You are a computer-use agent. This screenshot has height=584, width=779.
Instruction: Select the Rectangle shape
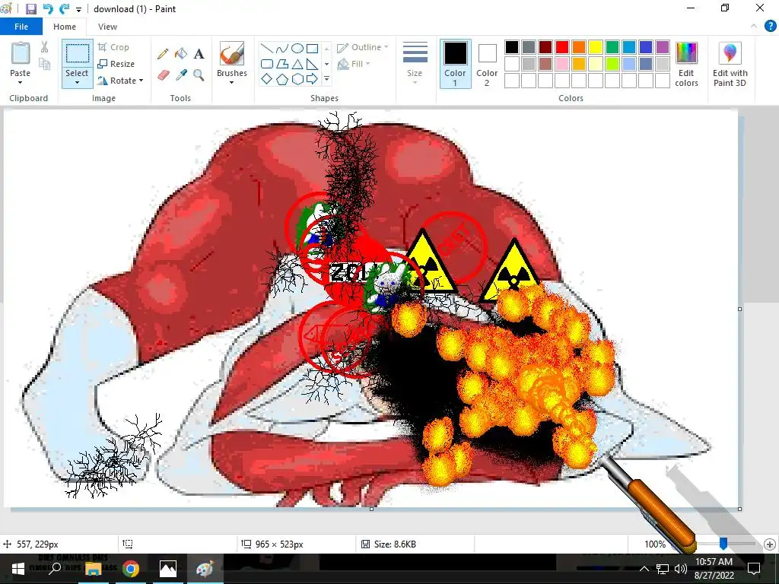pyautogui.click(x=312, y=48)
